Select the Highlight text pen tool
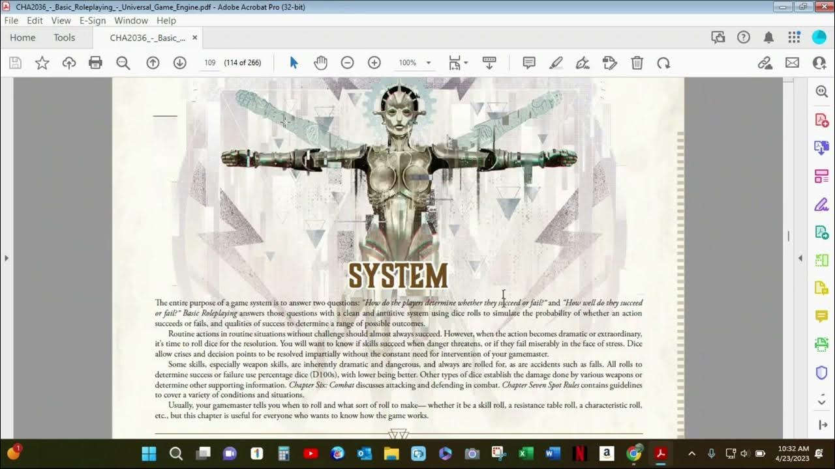Viewport: 835px width, 469px height. [556, 63]
